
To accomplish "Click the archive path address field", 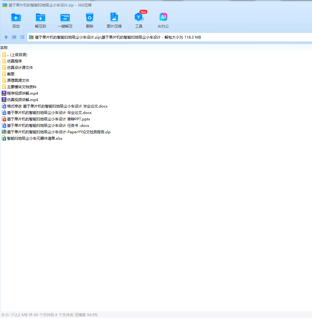I will (170, 37).
